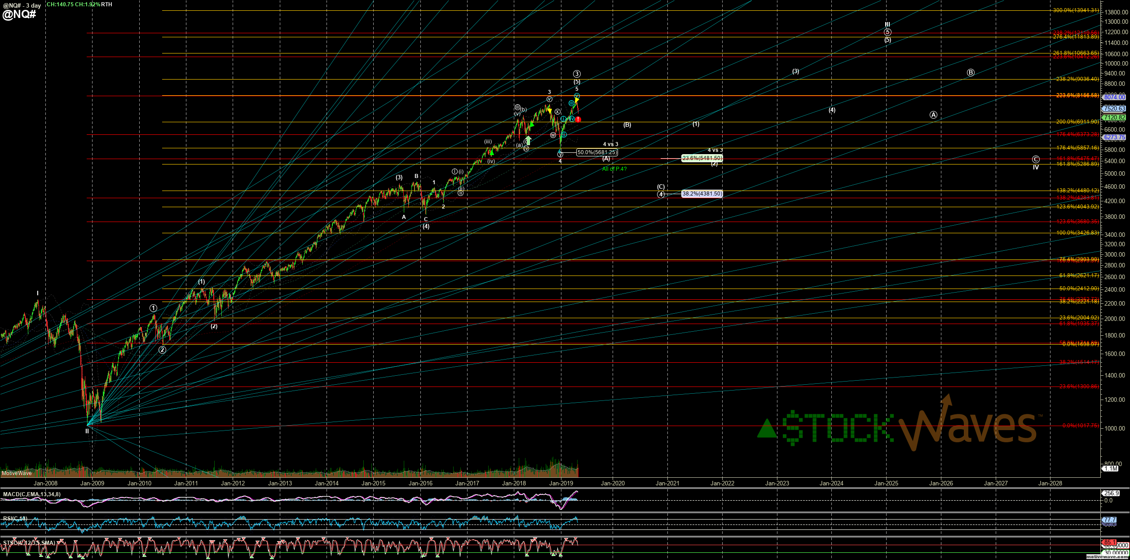Screen dimensions: 1130x560
Task: Click the @NQ# symbol title
Action: pyautogui.click(x=19, y=14)
